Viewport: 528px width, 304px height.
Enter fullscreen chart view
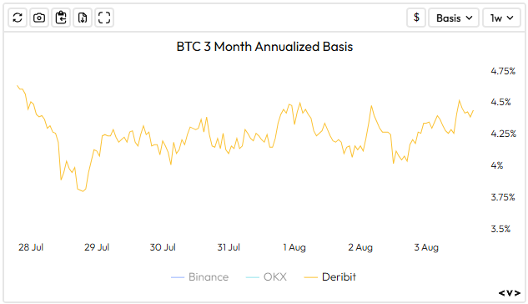click(x=104, y=18)
